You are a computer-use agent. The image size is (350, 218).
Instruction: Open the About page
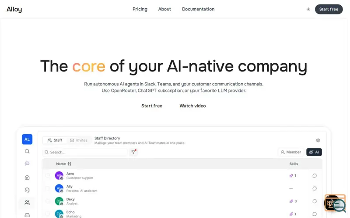(164, 9)
